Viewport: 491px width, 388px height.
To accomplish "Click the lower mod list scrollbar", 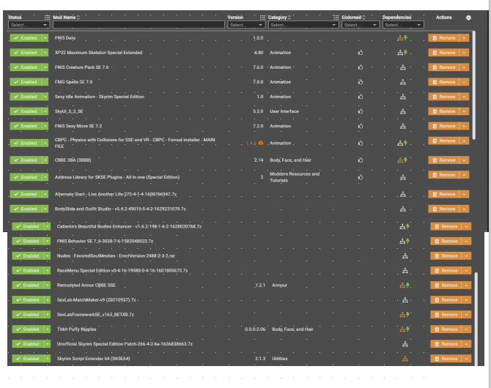I will coord(476,318).
